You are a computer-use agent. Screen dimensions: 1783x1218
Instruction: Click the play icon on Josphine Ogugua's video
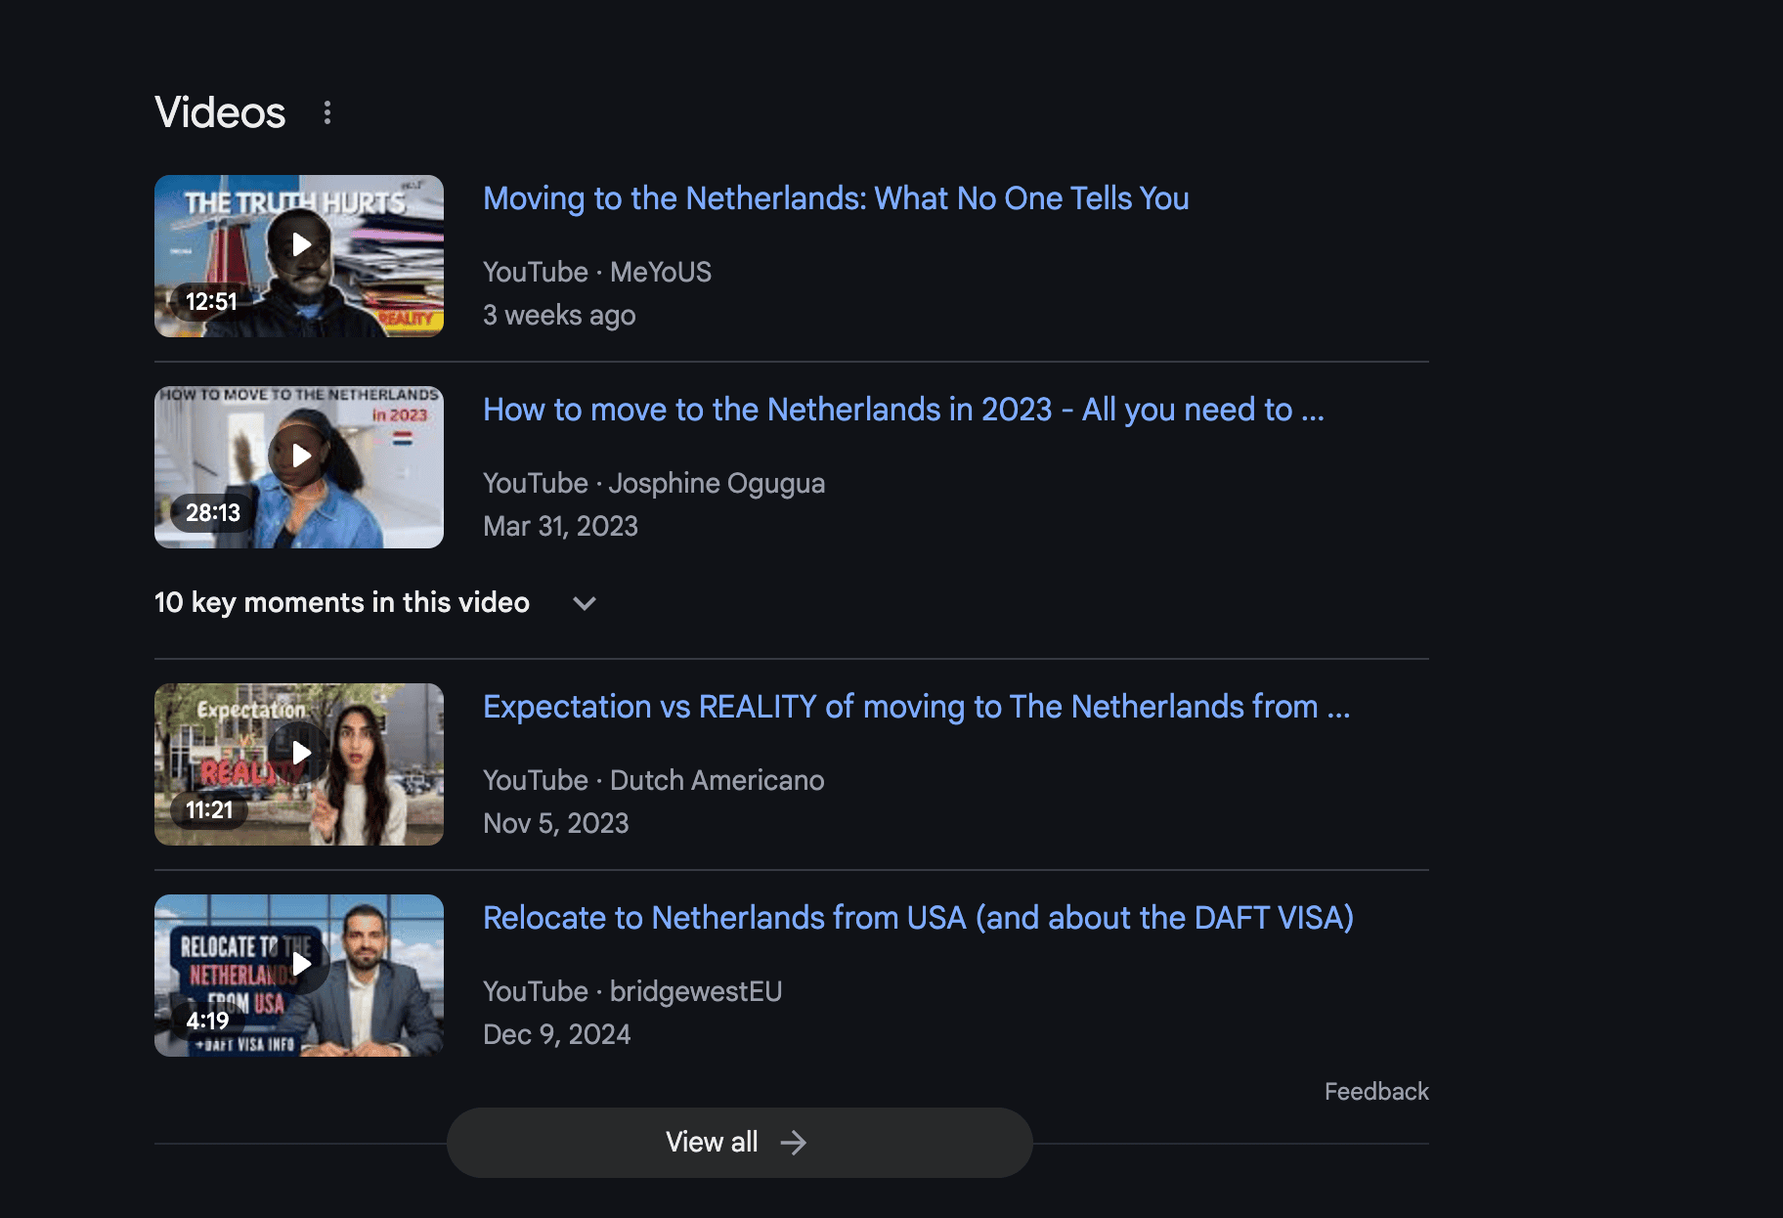[301, 456]
